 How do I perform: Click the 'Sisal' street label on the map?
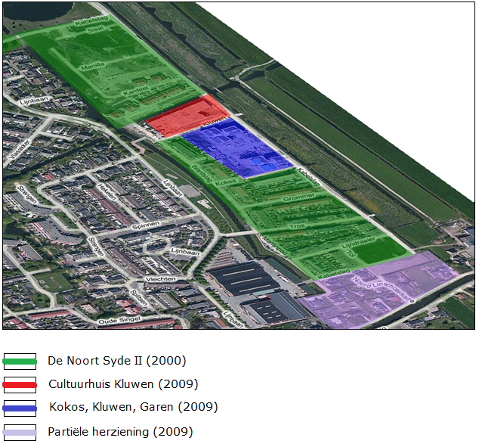click(x=96, y=32)
